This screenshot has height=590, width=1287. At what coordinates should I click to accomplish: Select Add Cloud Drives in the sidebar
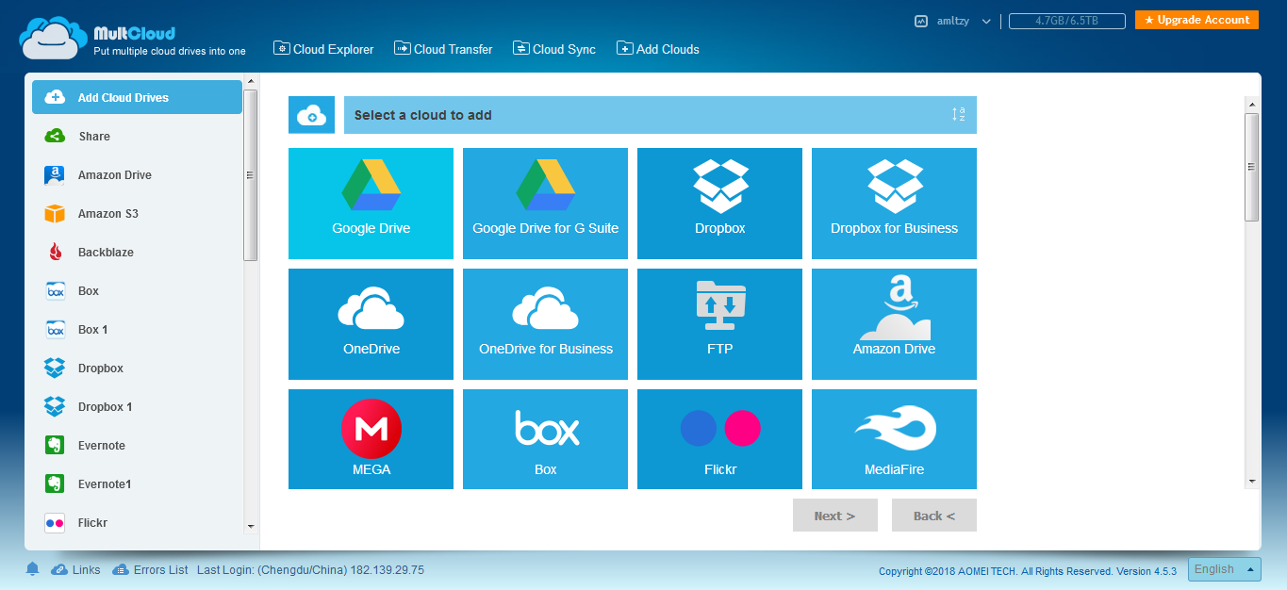(x=137, y=97)
